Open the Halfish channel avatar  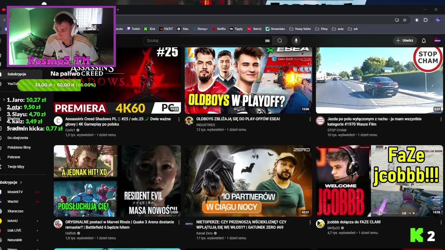click(58, 224)
